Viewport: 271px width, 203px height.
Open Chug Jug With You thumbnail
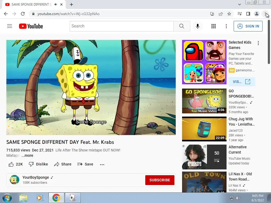(204, 129)
